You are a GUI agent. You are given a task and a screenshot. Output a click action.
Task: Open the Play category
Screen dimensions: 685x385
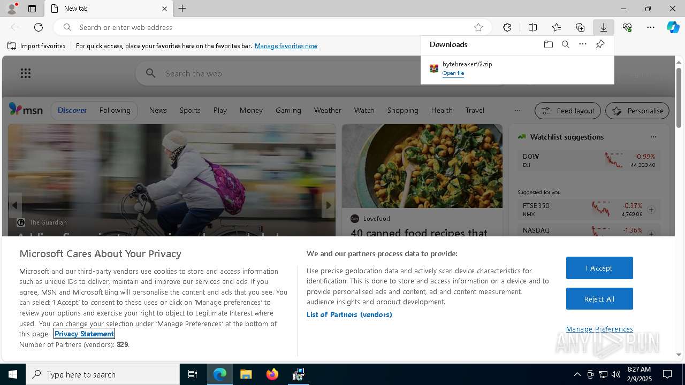(220, 110)
